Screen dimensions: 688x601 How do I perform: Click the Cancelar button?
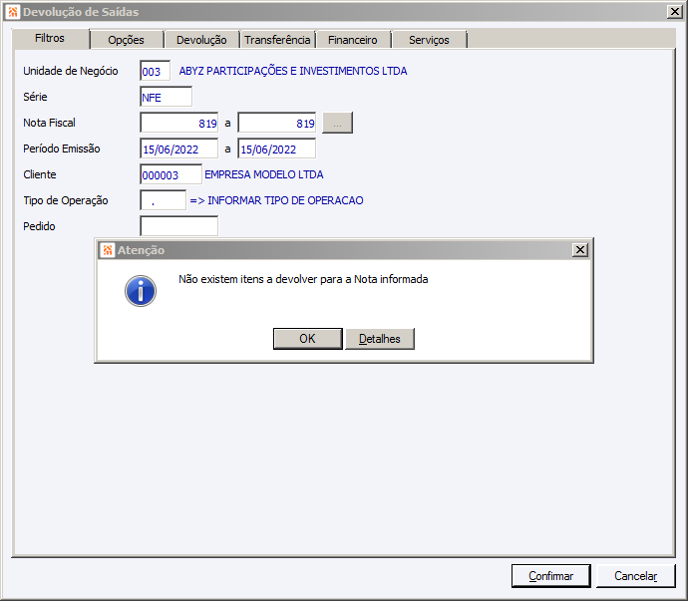click(636, 575)
